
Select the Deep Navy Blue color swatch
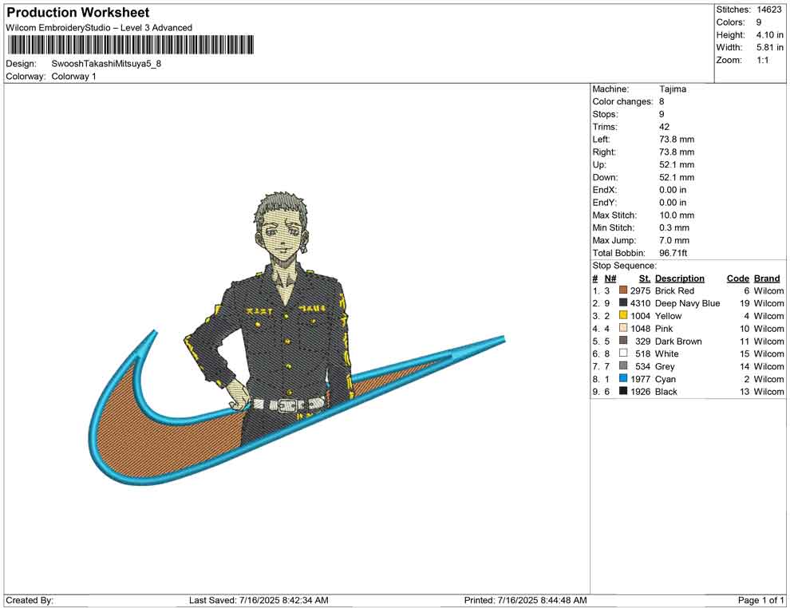point(623,302)
